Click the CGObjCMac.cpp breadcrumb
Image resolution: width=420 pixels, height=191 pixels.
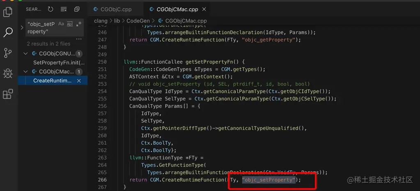click(x=186, y=20)
